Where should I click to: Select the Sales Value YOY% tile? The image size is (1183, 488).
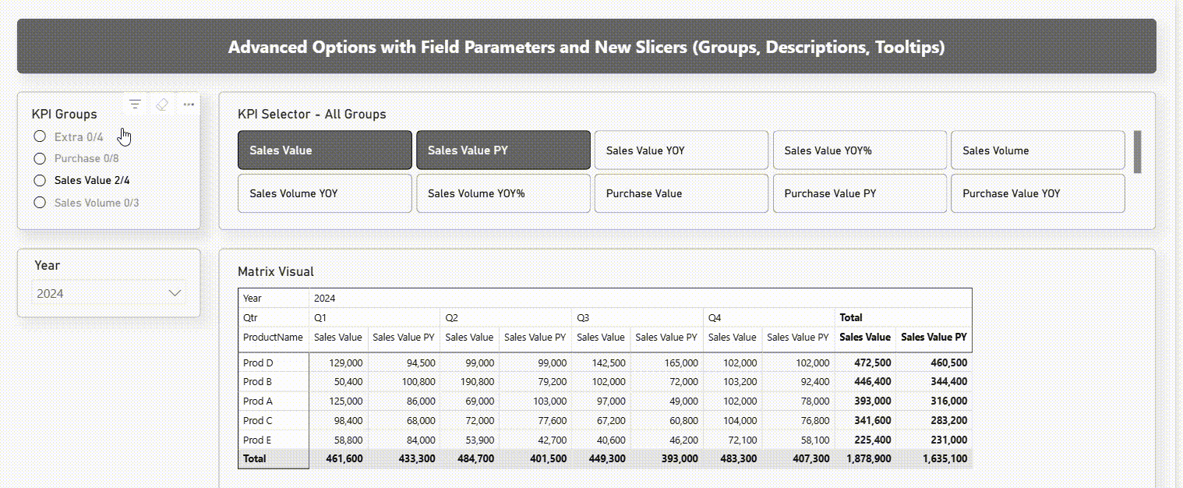859,150
